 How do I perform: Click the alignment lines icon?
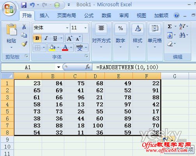pos(101,28)
